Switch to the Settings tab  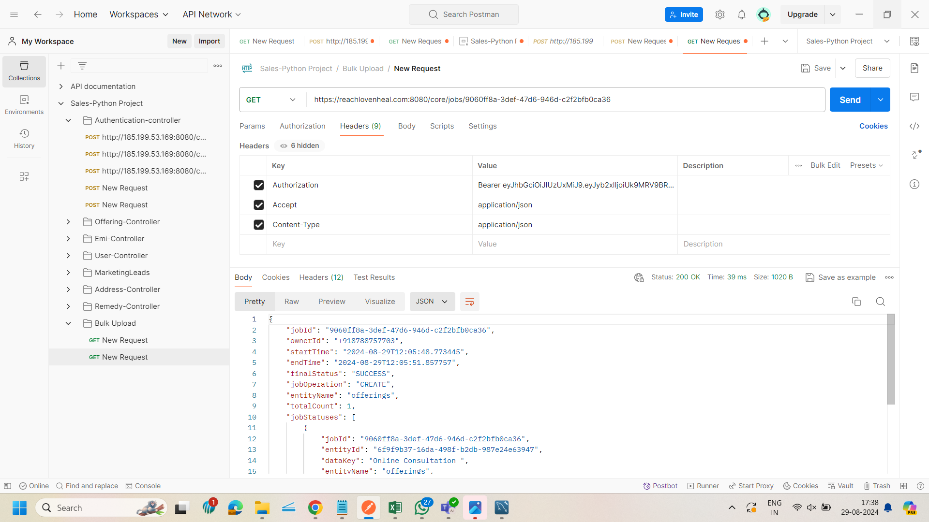(x=482, y=126)
